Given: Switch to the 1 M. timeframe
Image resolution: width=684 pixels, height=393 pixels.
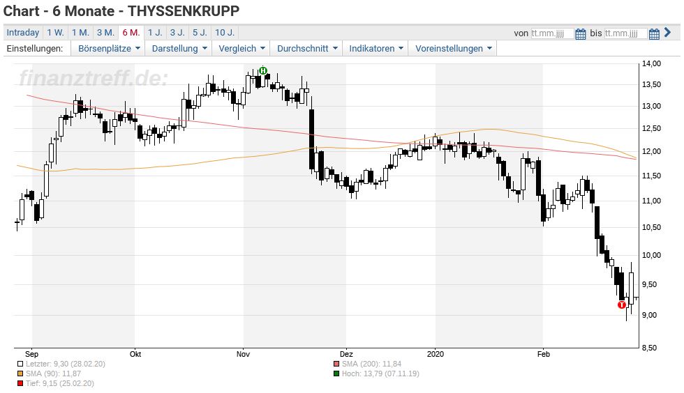Looking at the screenshot, I should tap(80, 33).
